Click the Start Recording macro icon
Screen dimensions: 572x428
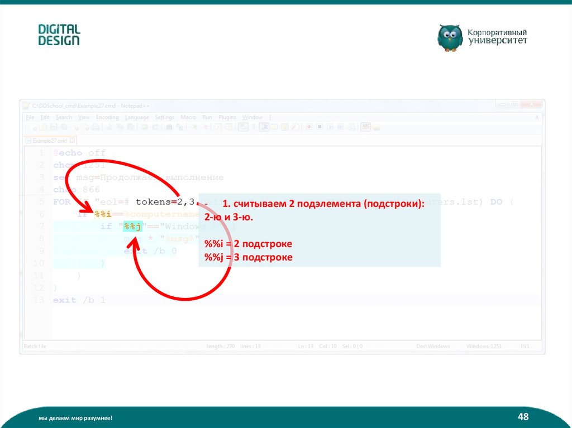[309, 127]
